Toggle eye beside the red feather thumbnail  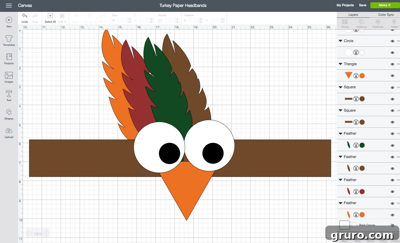click(392, 192)
